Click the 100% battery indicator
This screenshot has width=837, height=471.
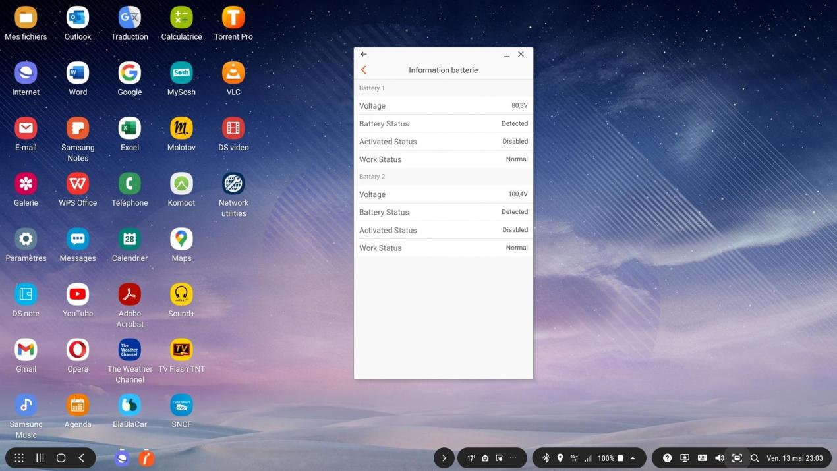click(x=611, y=458)
